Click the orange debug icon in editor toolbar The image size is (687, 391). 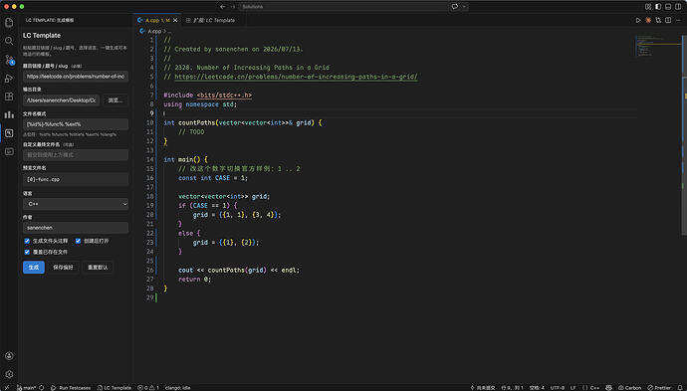click(648, 20)
